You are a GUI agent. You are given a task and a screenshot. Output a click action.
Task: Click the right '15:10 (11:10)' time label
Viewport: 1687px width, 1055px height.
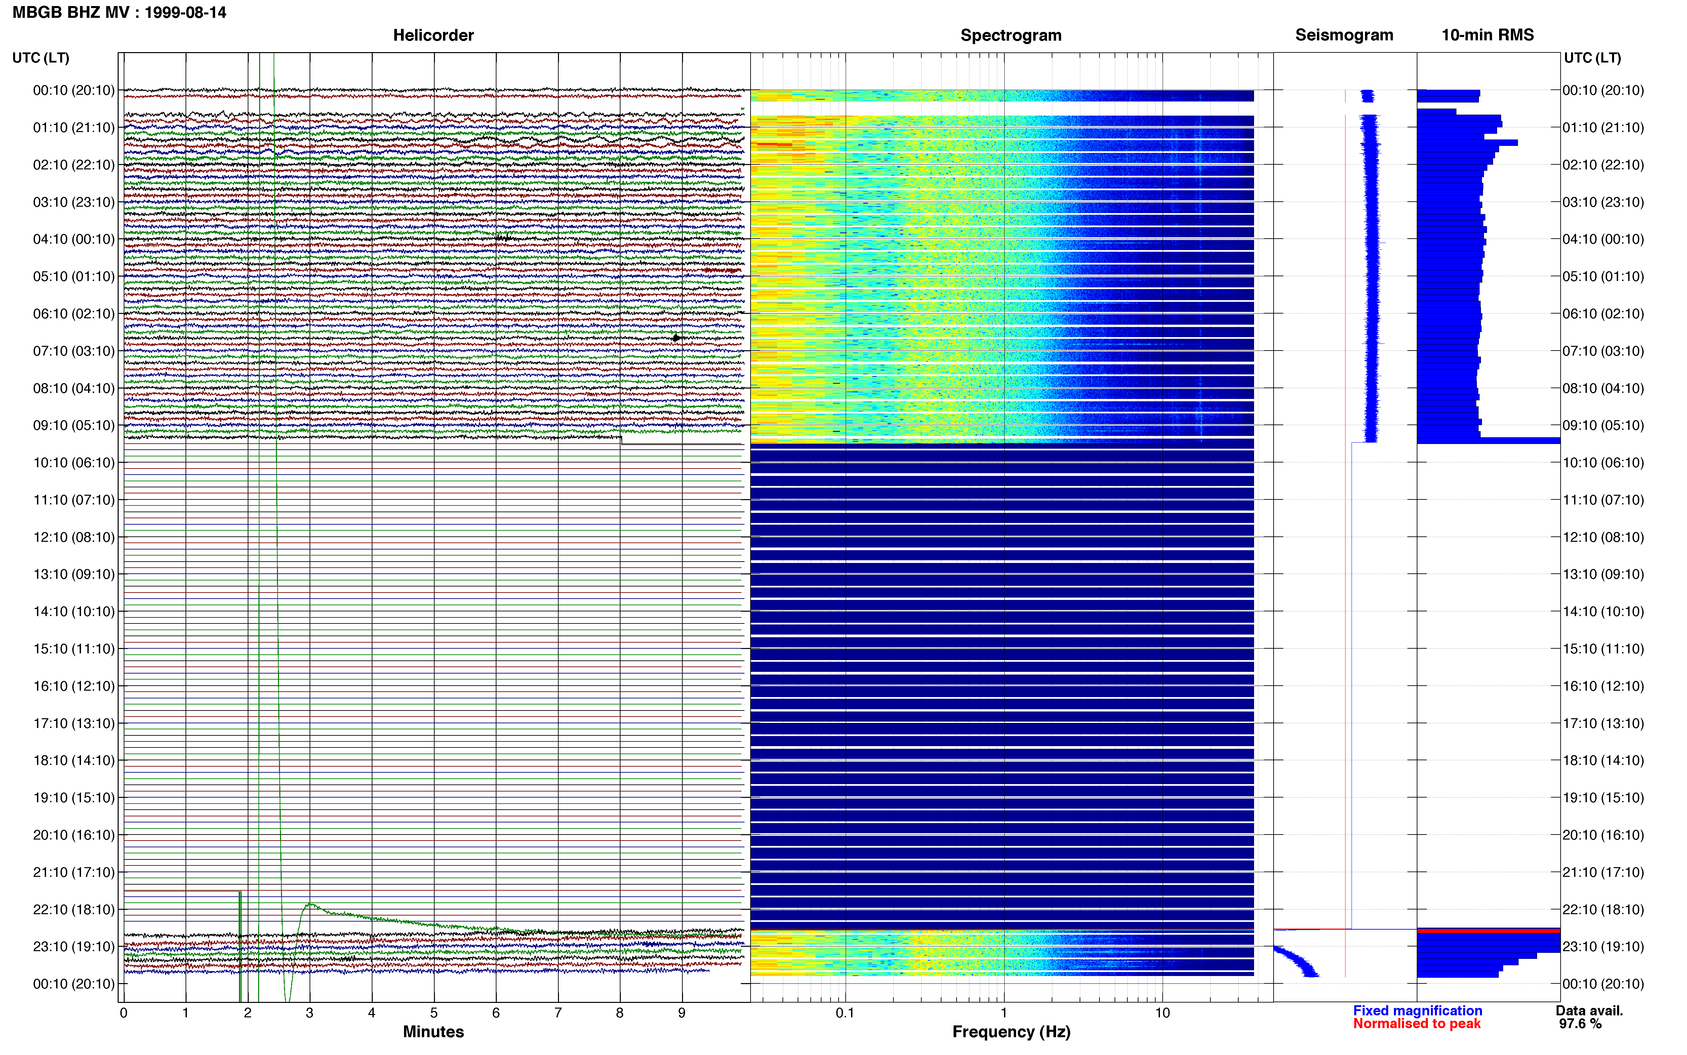1603,649
